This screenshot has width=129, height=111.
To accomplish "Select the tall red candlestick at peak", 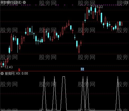I will [87, 13].
